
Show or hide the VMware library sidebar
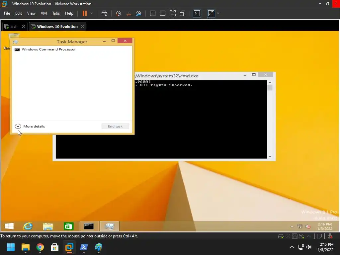[153, 13]
